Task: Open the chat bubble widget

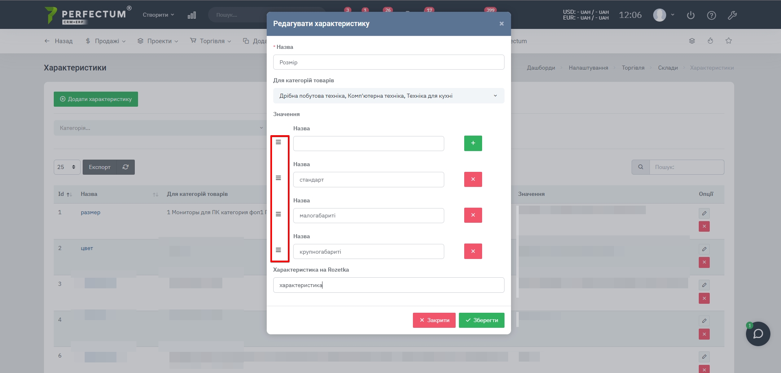Action: [x=758, y=334]
